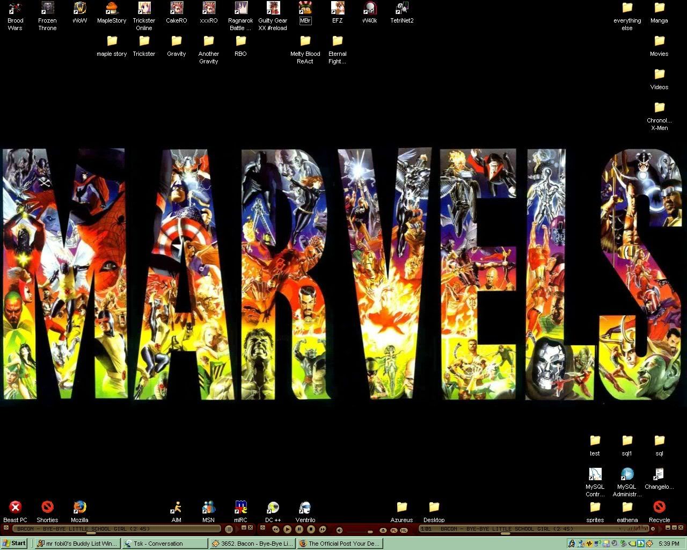Screen dimensions: 687x550
Task: Click the CakeRO desktop icon
Action: [x=176, y=13]
